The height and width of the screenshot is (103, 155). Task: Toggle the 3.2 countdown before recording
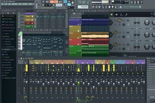(52, 2)
